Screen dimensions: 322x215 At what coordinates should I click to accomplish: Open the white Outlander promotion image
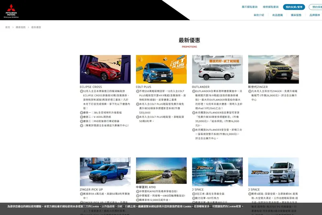(x=217, y=69)
